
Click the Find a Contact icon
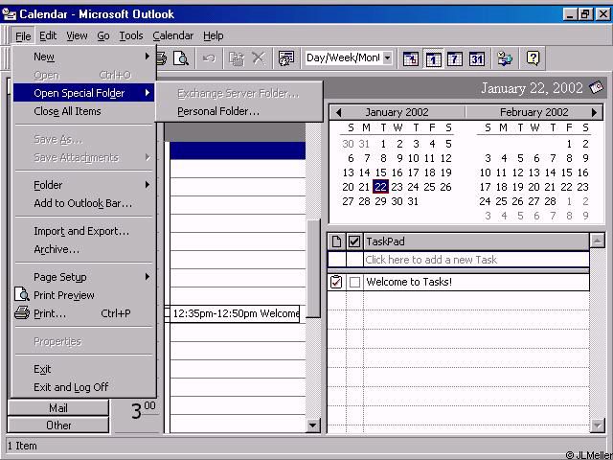pyautogui.click(x=505, y=58)
